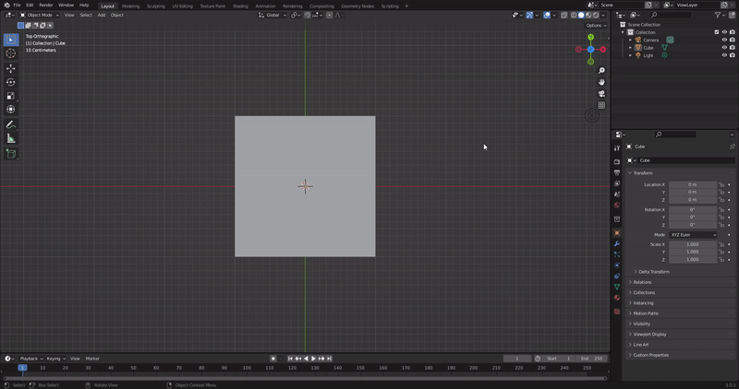Image resolution: width=739 pixels, height=389 pixels.
Task: Click the Scale X value field
Action: tap(692, 244)
